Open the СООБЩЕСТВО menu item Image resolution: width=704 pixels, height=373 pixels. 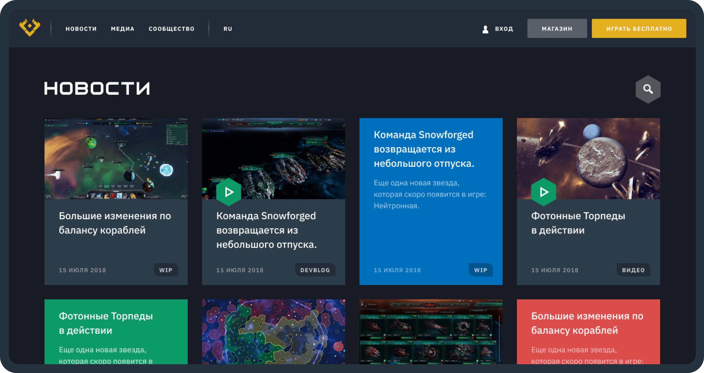(171, 29)
